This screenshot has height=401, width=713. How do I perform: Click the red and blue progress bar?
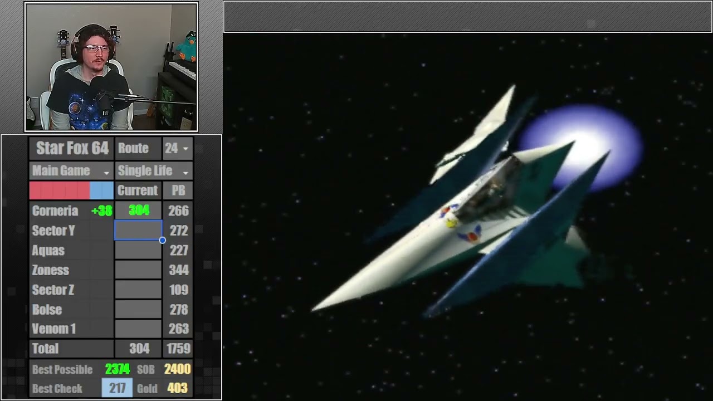[x=71, y=190]
